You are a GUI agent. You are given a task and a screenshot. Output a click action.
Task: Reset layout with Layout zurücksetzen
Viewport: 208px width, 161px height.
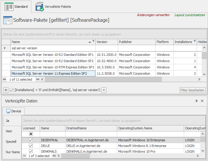[x=190, y=15]
